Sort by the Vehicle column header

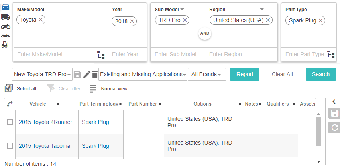(x=38, y=104)
